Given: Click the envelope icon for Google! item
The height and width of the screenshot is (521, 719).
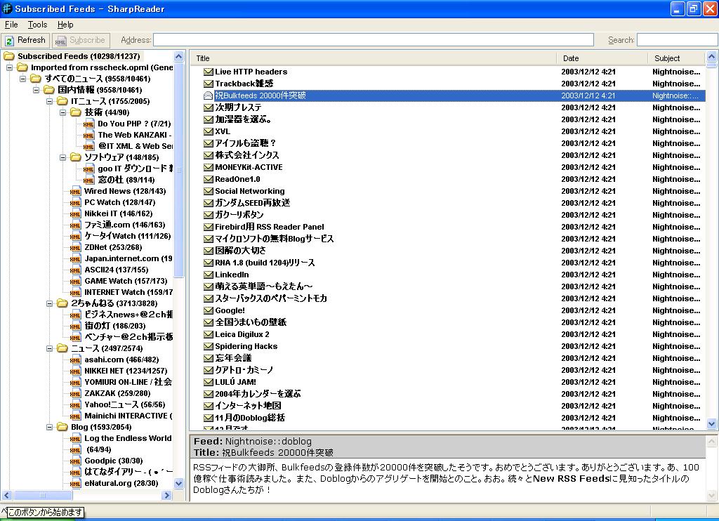Looking at the screenshot, I should pos(209,310).
